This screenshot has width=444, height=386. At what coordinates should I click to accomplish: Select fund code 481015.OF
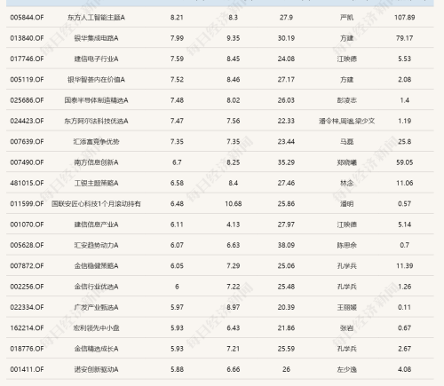[x=27, y=183]
